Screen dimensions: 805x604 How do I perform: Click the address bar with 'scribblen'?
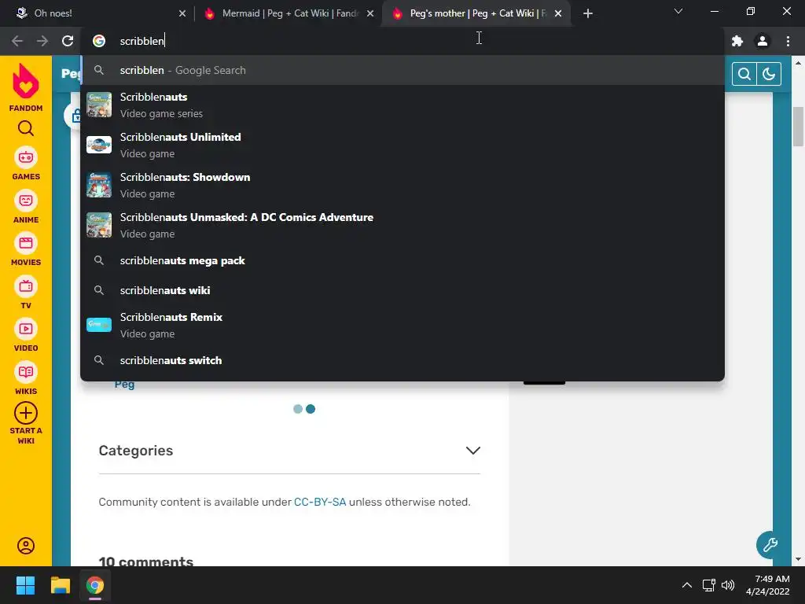(x=403, y=41)
